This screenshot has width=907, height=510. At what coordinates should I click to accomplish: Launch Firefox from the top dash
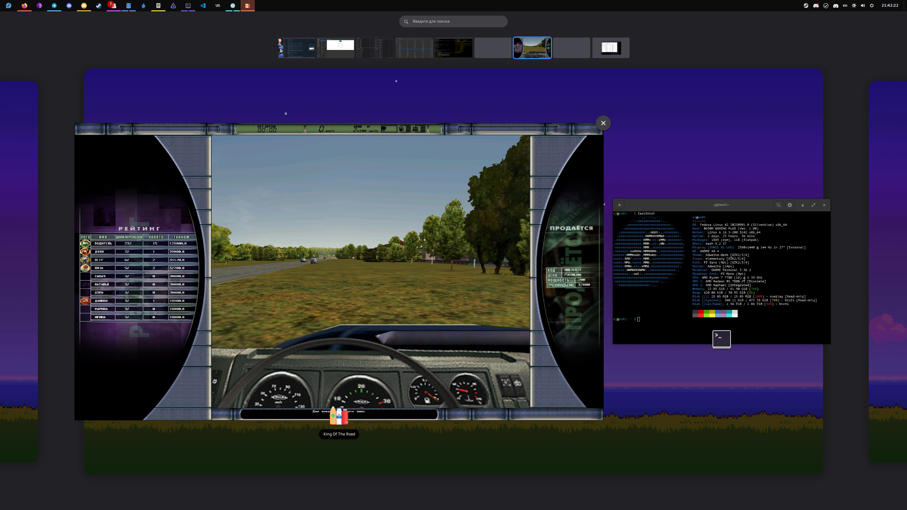click(24, 5)
